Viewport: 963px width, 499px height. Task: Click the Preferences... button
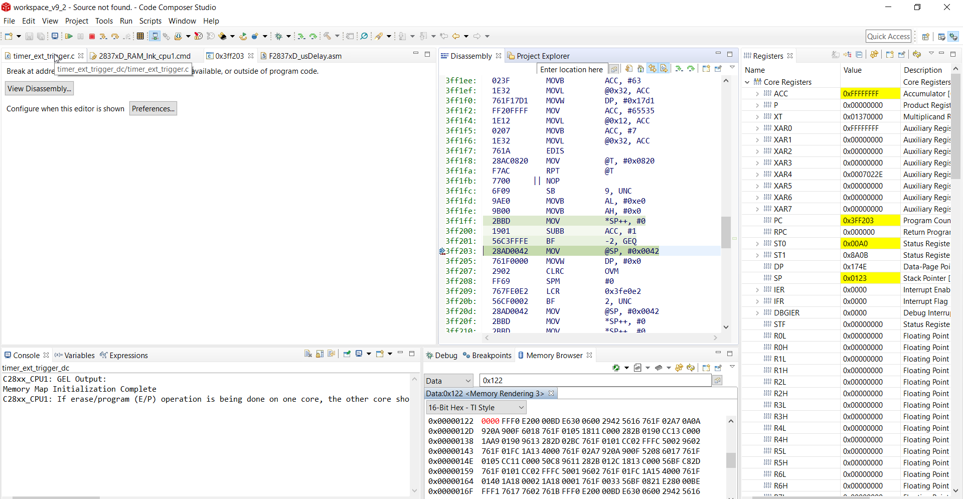point(153,109)
